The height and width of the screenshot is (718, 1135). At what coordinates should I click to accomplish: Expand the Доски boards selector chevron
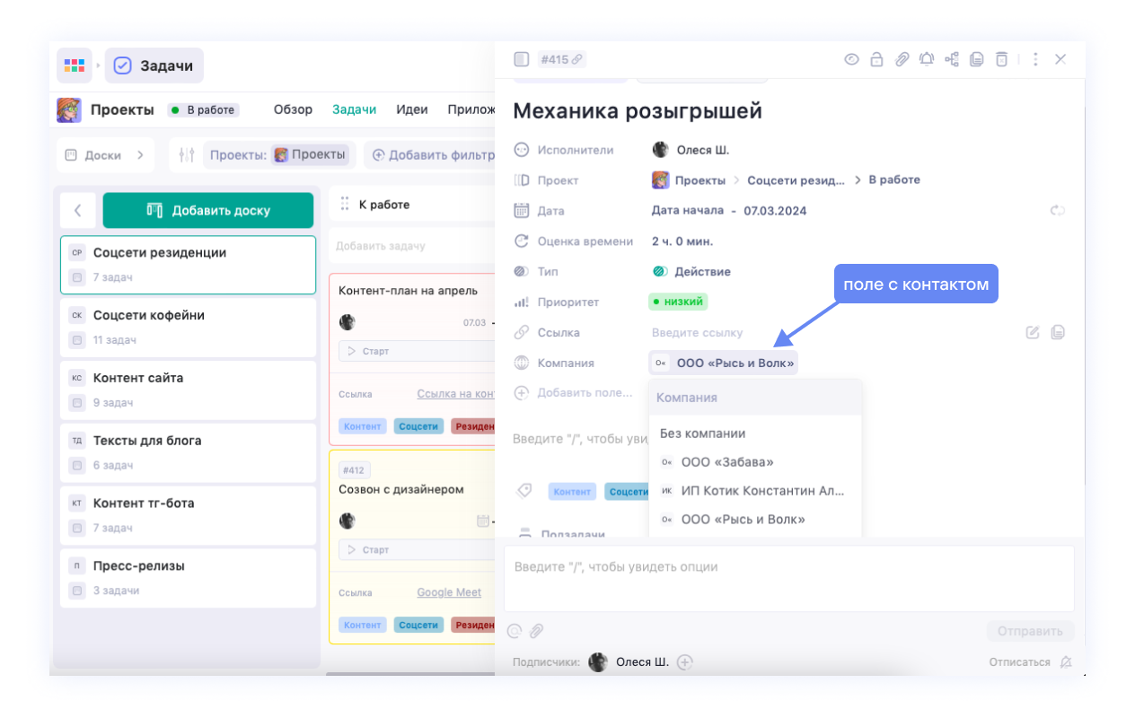coord(140,155)
